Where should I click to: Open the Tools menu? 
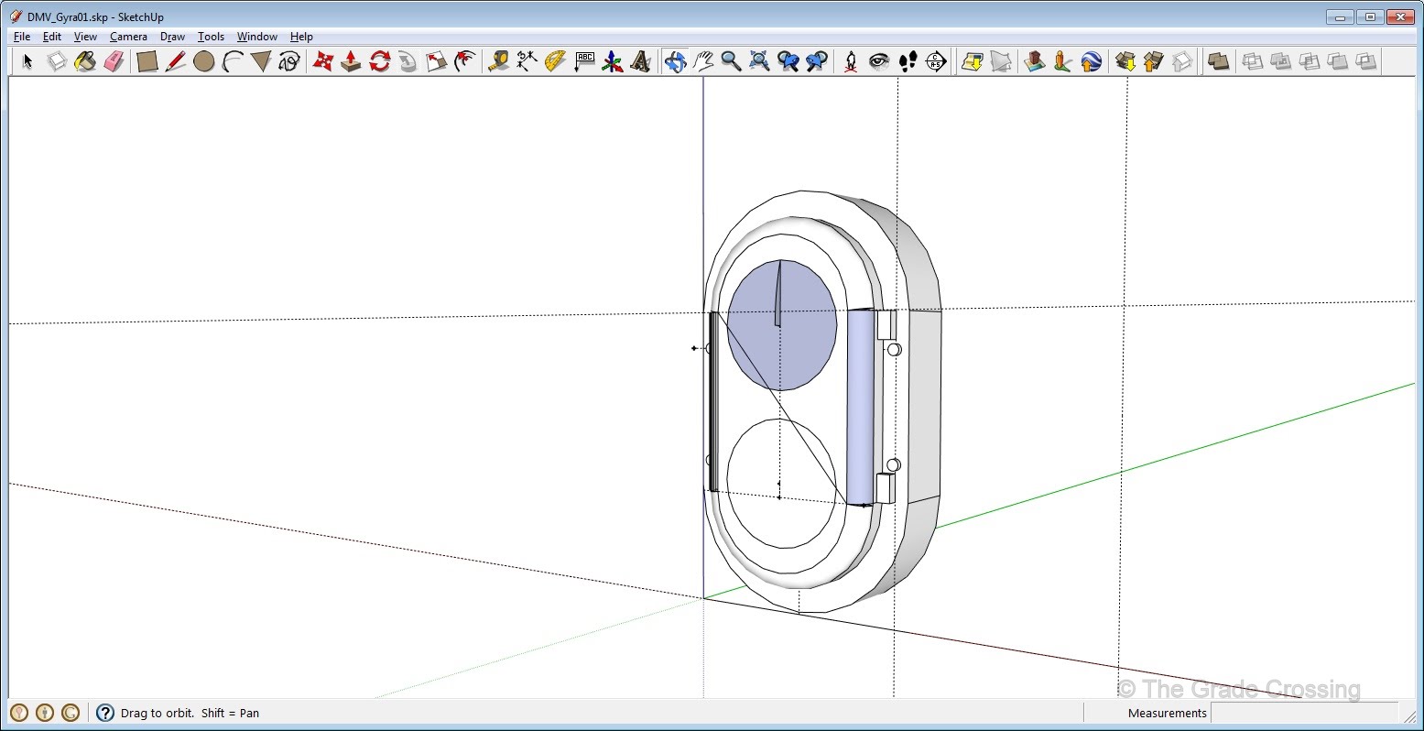tap(211, 37)
